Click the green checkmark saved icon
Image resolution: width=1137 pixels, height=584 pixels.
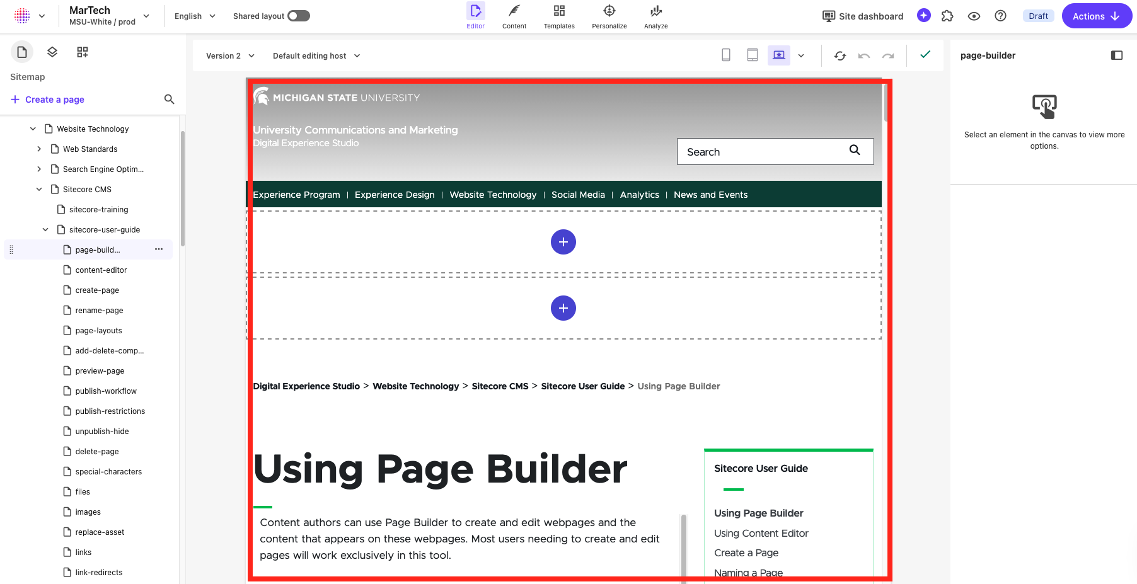[925, 54]
